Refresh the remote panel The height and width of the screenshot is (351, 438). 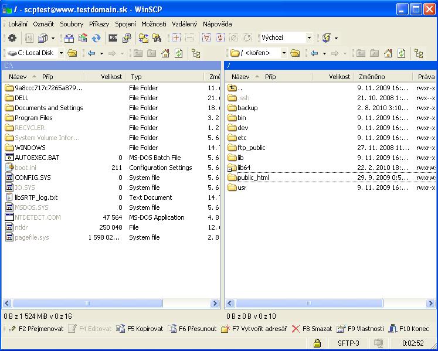[x=402, y=53]
